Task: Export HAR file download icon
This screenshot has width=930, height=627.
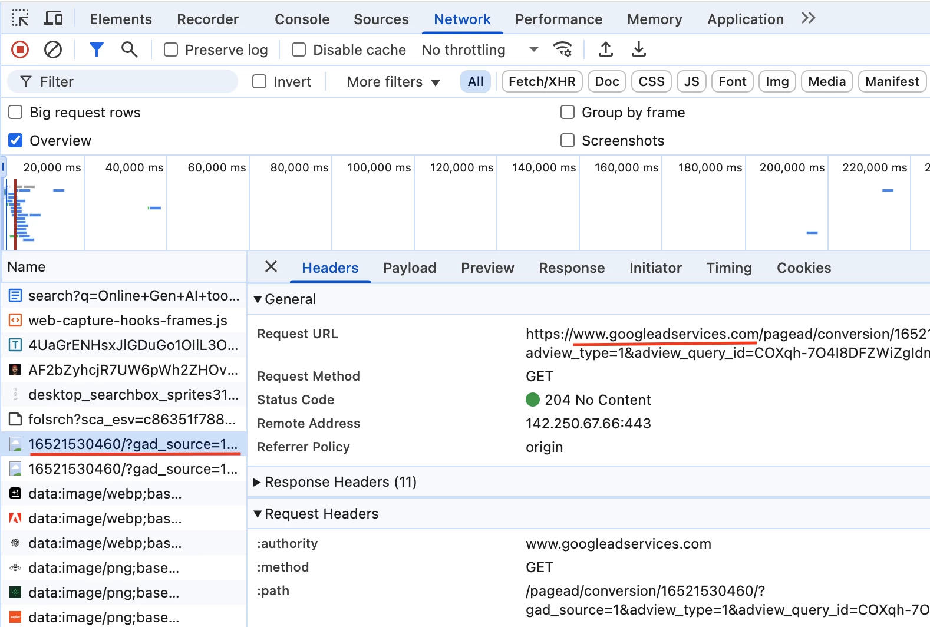Action: (639, 49)
